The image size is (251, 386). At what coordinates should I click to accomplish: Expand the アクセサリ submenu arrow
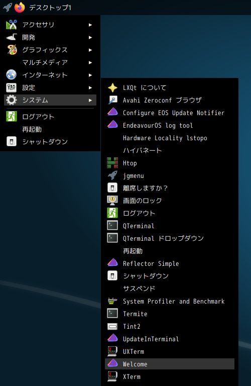click(x=90, y=25)
